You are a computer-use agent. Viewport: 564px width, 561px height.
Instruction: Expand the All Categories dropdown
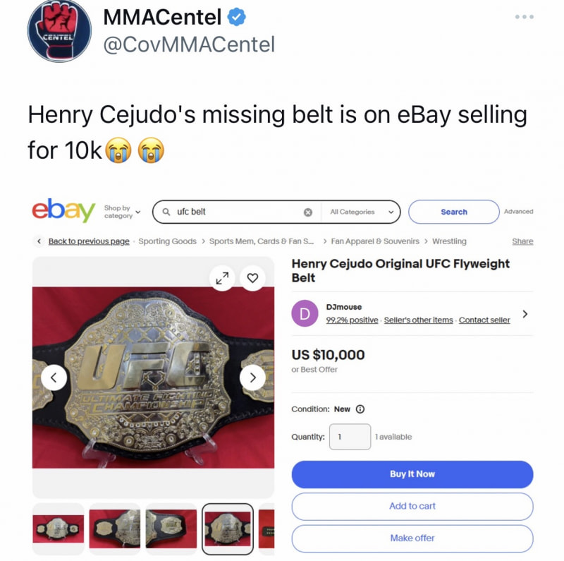[362, 212]
